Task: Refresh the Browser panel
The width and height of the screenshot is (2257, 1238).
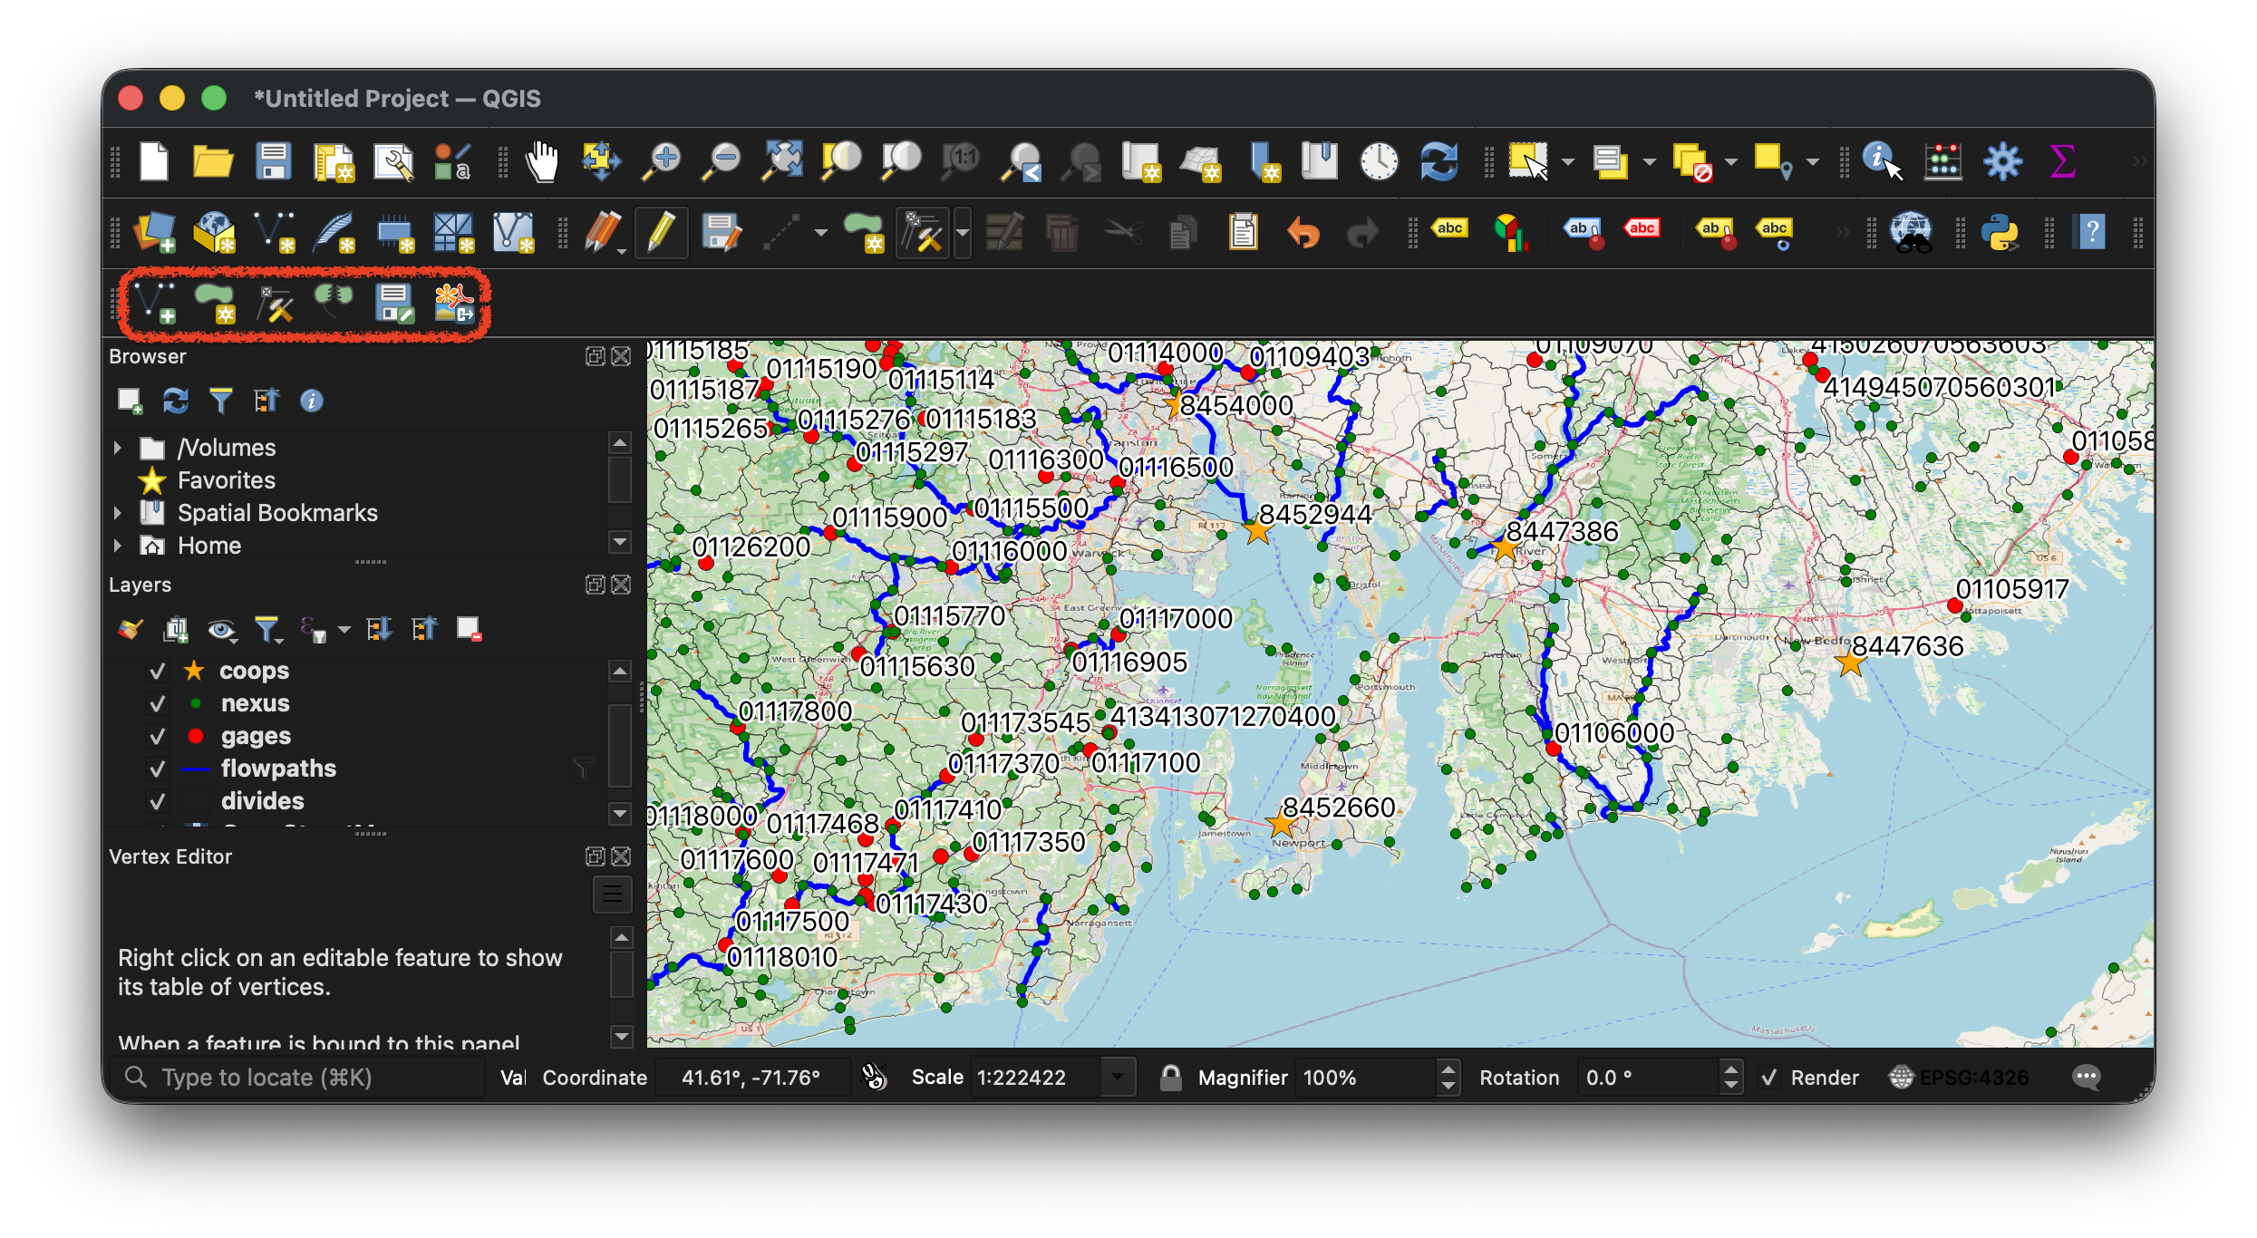Action: pos(176,400)
